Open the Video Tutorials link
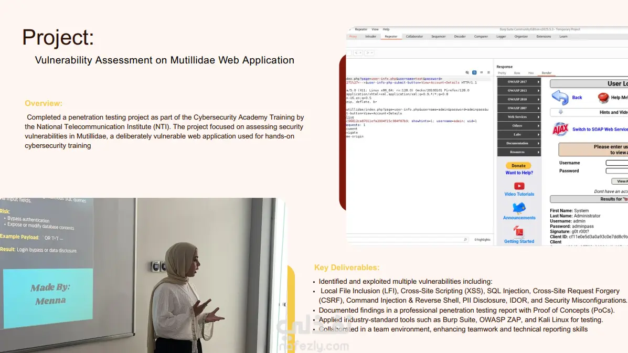The image size is (628, 353). pyautogui.click(x=519, y=194)
